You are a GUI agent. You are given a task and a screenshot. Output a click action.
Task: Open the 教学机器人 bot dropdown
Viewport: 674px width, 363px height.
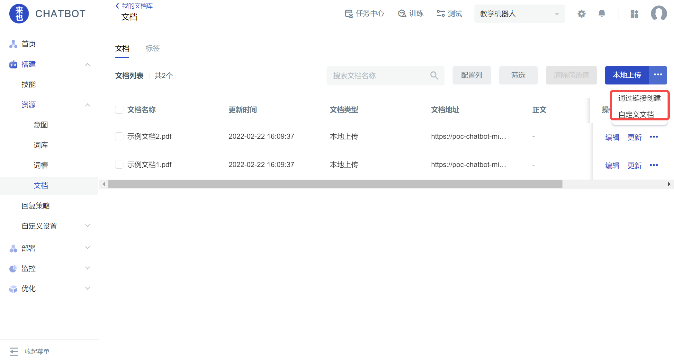(520, 14)
